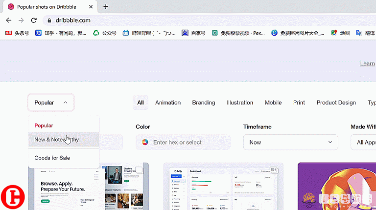The width and height of the screenshot is (376, 210).
Task: Choose Goods for Sale menu option
Action: 52,158
